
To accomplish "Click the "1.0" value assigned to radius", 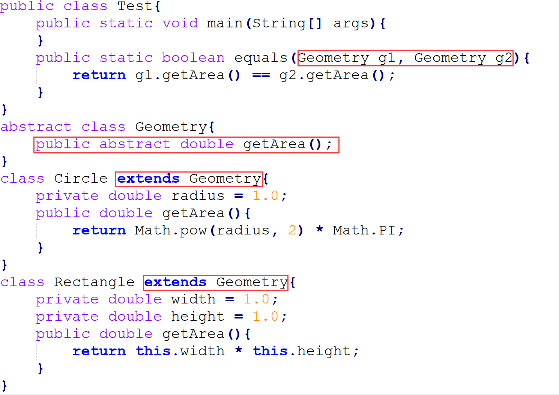I will [265, 196].
